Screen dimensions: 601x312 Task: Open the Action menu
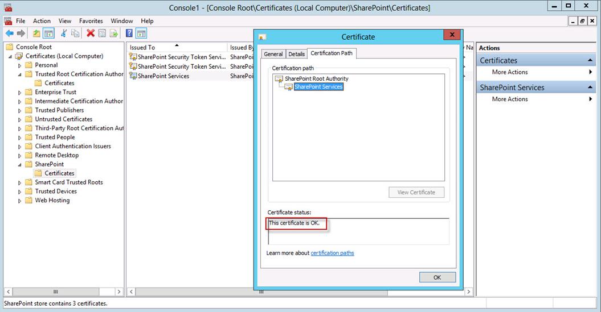point(42,21)
